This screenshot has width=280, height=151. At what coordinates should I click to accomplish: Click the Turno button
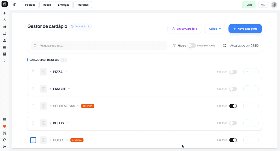249,5
